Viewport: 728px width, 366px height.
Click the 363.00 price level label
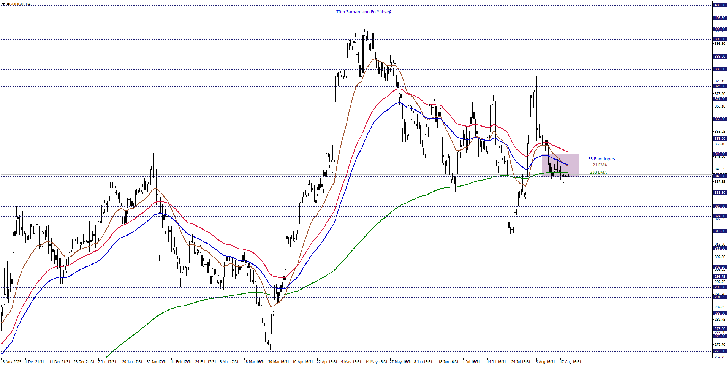[x=720, y=119]
